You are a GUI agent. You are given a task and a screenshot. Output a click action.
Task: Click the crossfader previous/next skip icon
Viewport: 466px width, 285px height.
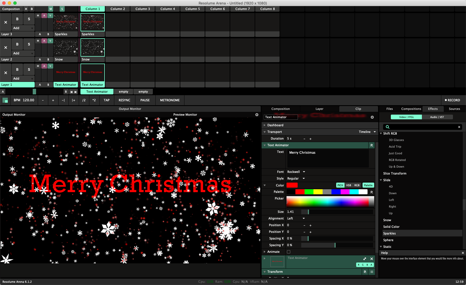(x=73, y=92)
